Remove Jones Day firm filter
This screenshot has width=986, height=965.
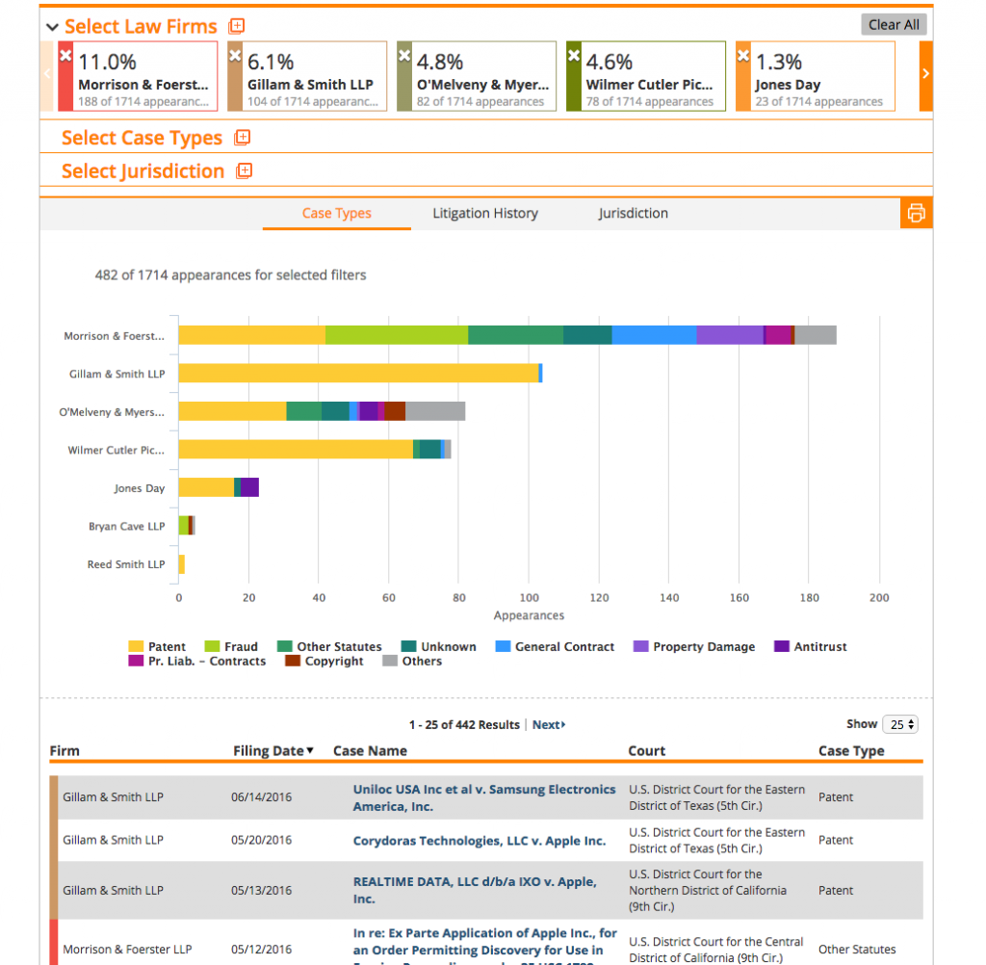tap(743, 55)
